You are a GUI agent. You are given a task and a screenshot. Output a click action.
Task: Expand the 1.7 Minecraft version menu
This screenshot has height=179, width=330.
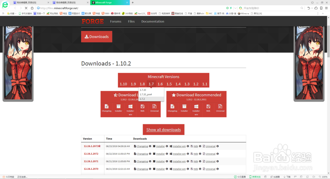pyautogui.click(x=151, y=84)
